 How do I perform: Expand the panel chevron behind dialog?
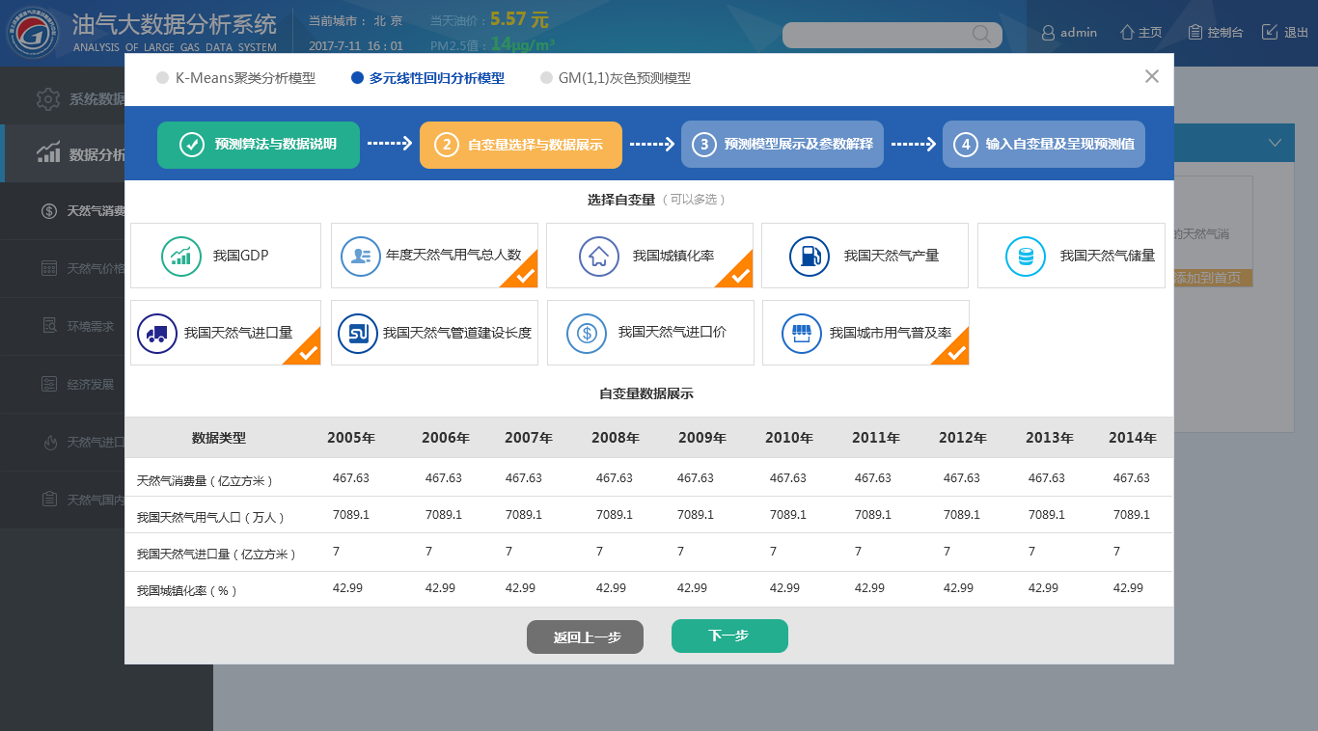pos(1276,143)
